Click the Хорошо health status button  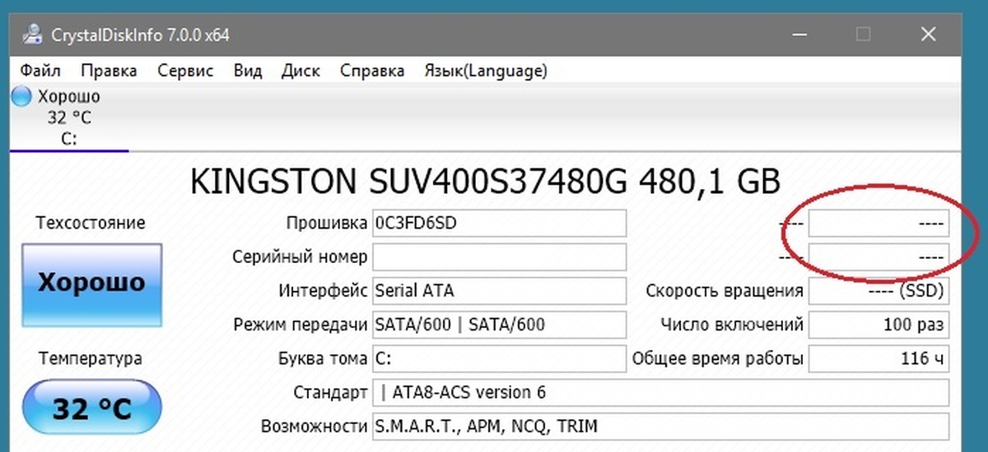pos(91,284)
